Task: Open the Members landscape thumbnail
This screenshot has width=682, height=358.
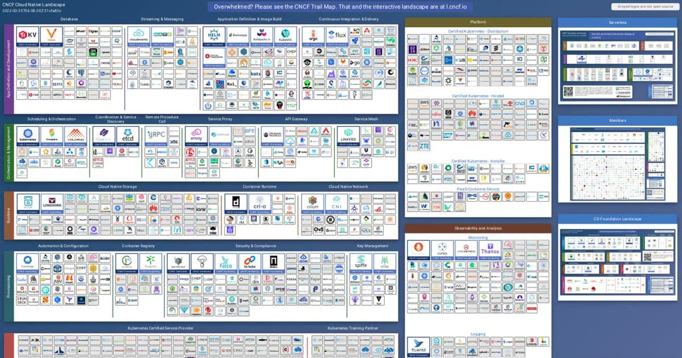Action: (618, 165)
